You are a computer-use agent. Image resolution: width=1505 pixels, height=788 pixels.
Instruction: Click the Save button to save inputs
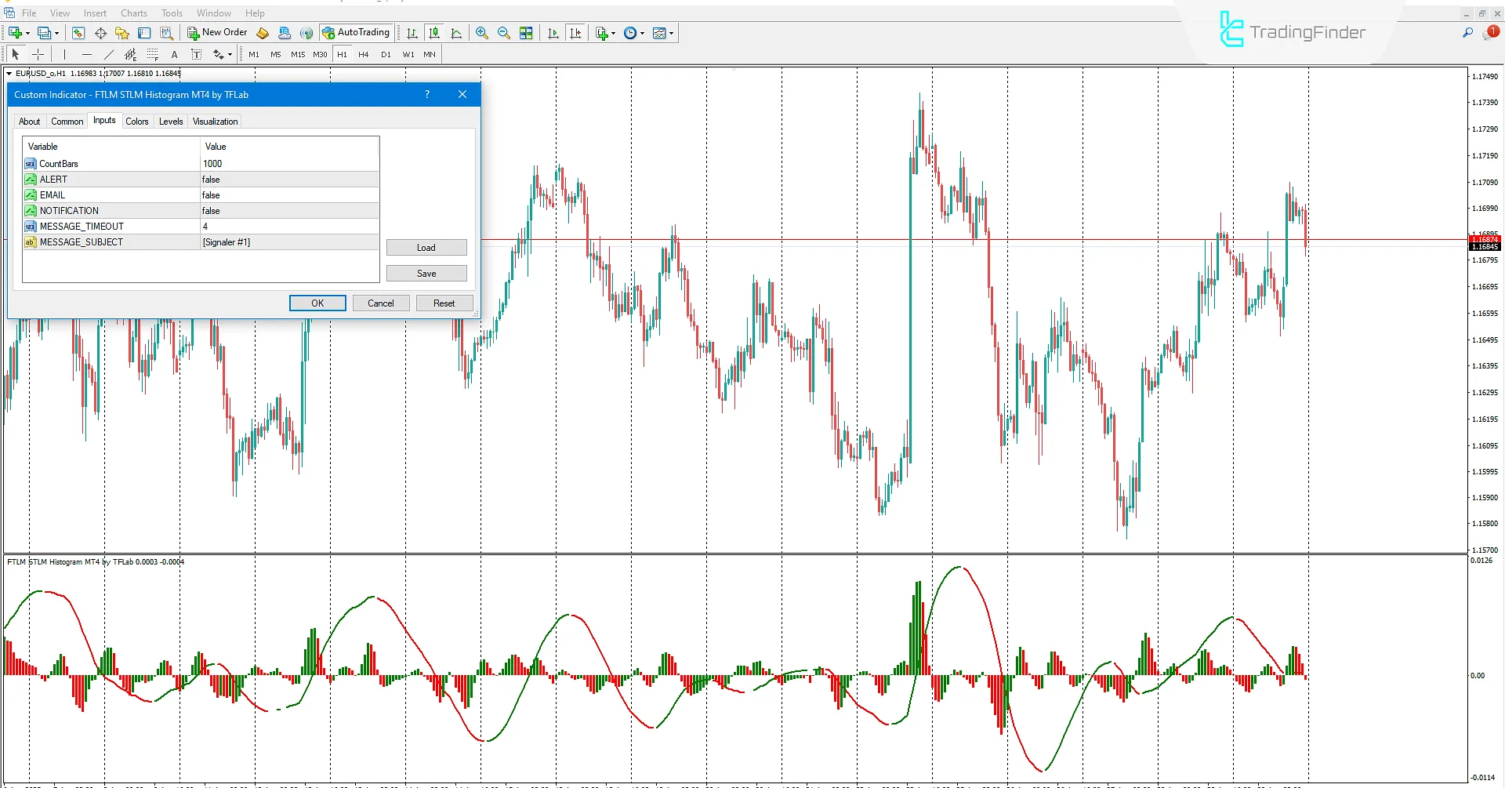426,273
